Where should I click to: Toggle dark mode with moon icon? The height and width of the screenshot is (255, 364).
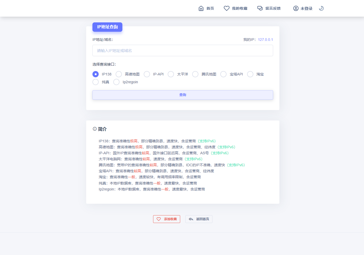pos(321,8)
